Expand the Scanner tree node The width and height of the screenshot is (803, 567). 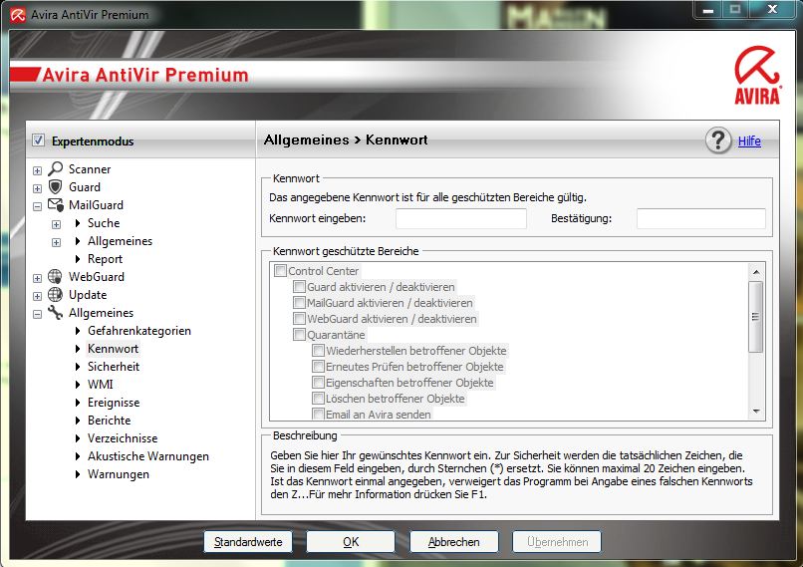[38, 170]
